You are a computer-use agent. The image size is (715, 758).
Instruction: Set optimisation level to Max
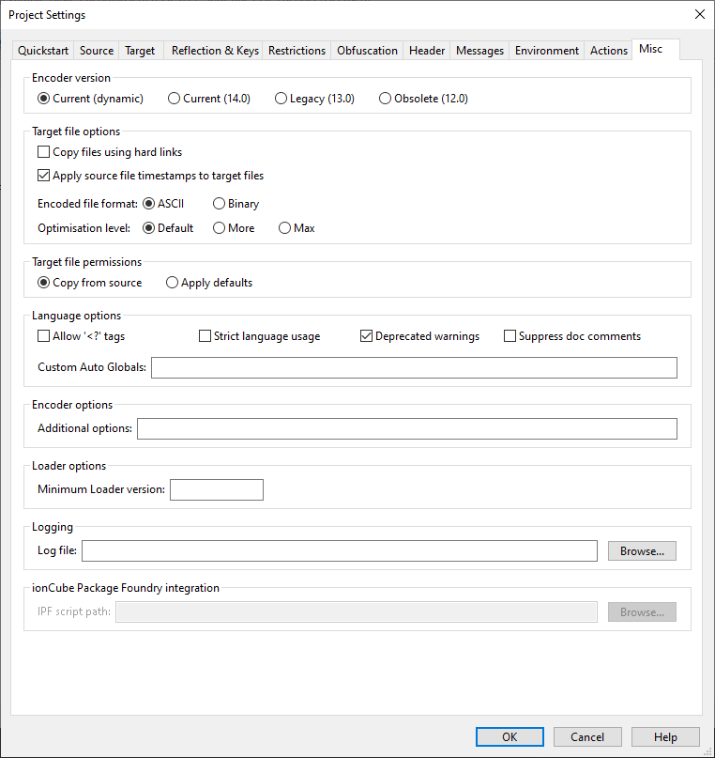pyautogui.click(x=297, y=228)
